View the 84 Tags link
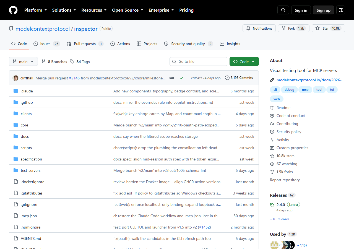Screen dimensions: 354x249 click(80, 62)
